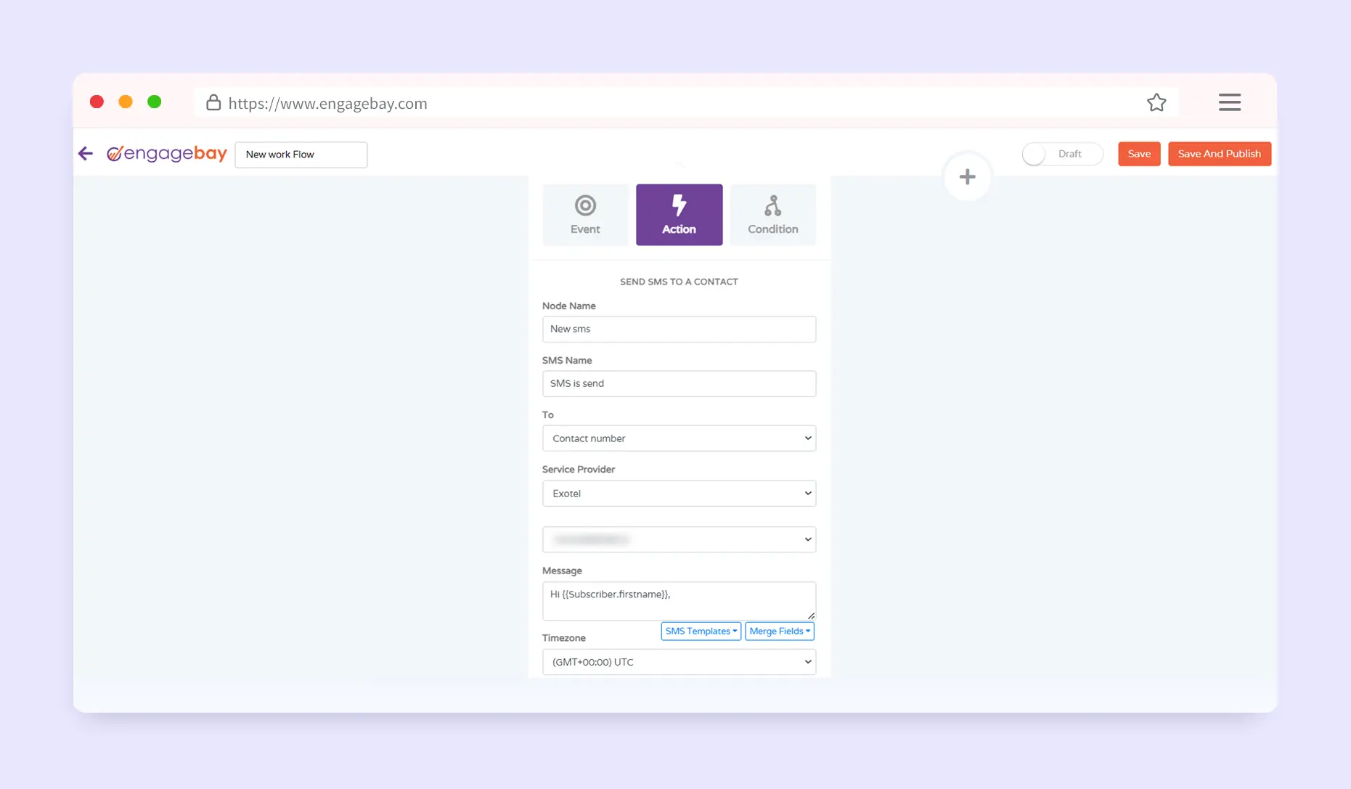Expand the To contact number dropdown
This screenshot has width=1351, height=789.
click(x=678, y=438)
